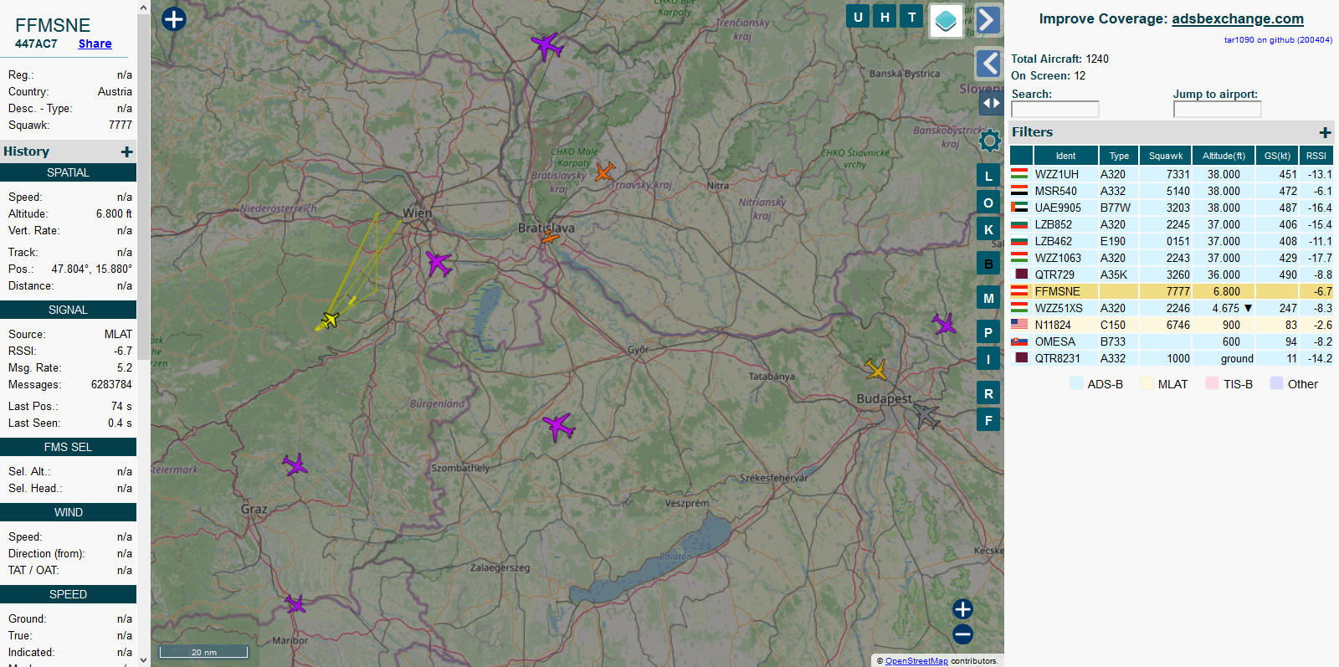Select the grey aircraft at Budapest
This screenshot has height=667, width=1339.
[x=926, y=415]
